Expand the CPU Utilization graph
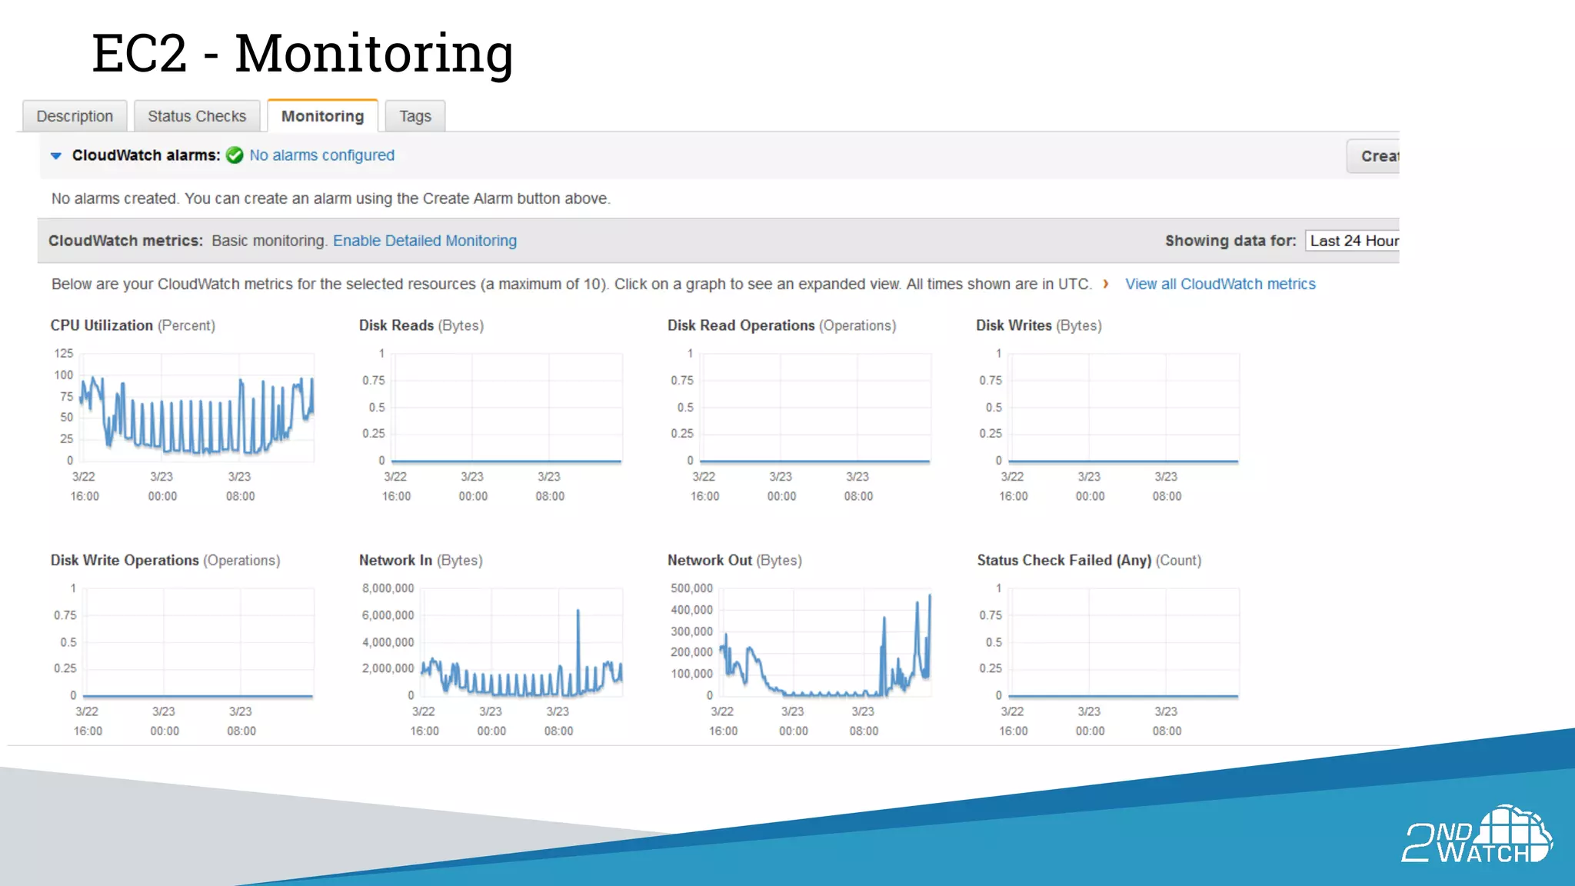This screenshot has height=886, width=1575. (198, 408)
